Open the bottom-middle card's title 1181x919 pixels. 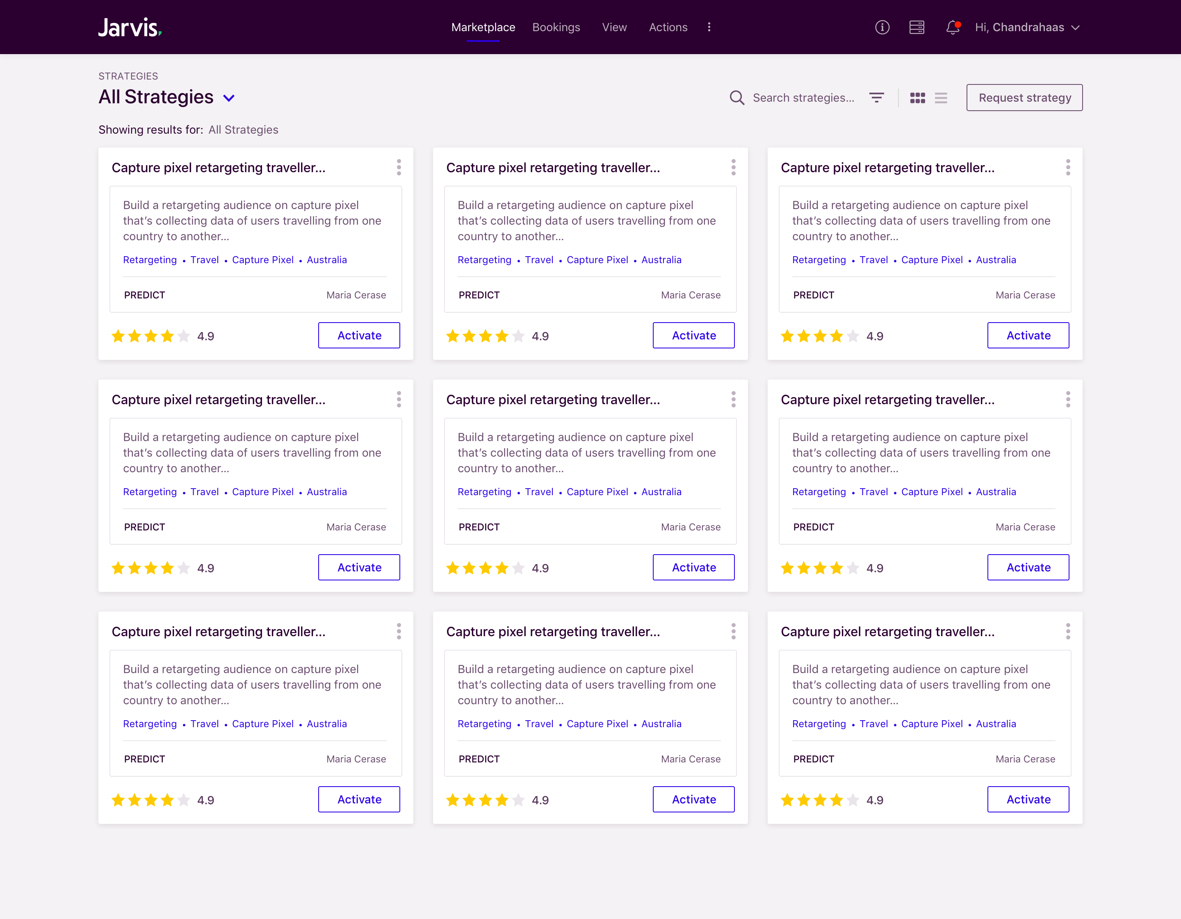point(553,631)
